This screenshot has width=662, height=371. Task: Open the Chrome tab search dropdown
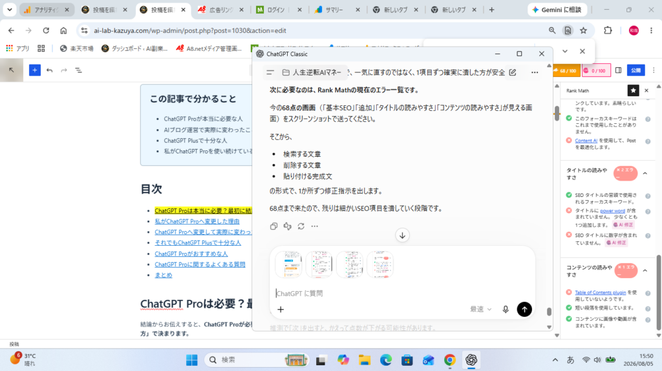(9, 9)
